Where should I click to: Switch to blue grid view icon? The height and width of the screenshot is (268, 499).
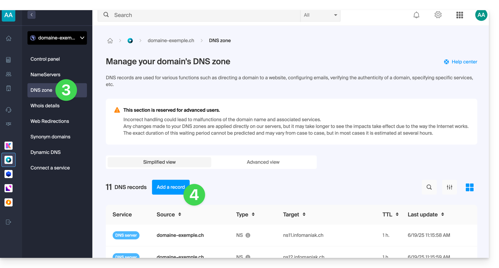tap(470, 187)
